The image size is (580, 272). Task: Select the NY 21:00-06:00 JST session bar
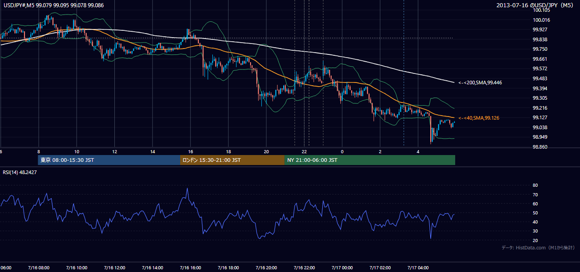[370, 160]
